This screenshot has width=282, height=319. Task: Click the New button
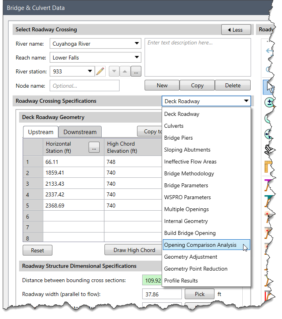pyautogui.click(x=162, y=85)
